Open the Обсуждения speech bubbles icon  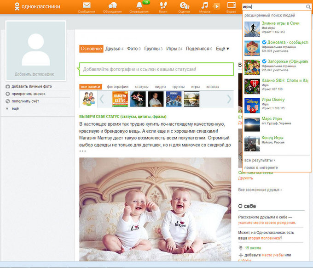(112, 6)
